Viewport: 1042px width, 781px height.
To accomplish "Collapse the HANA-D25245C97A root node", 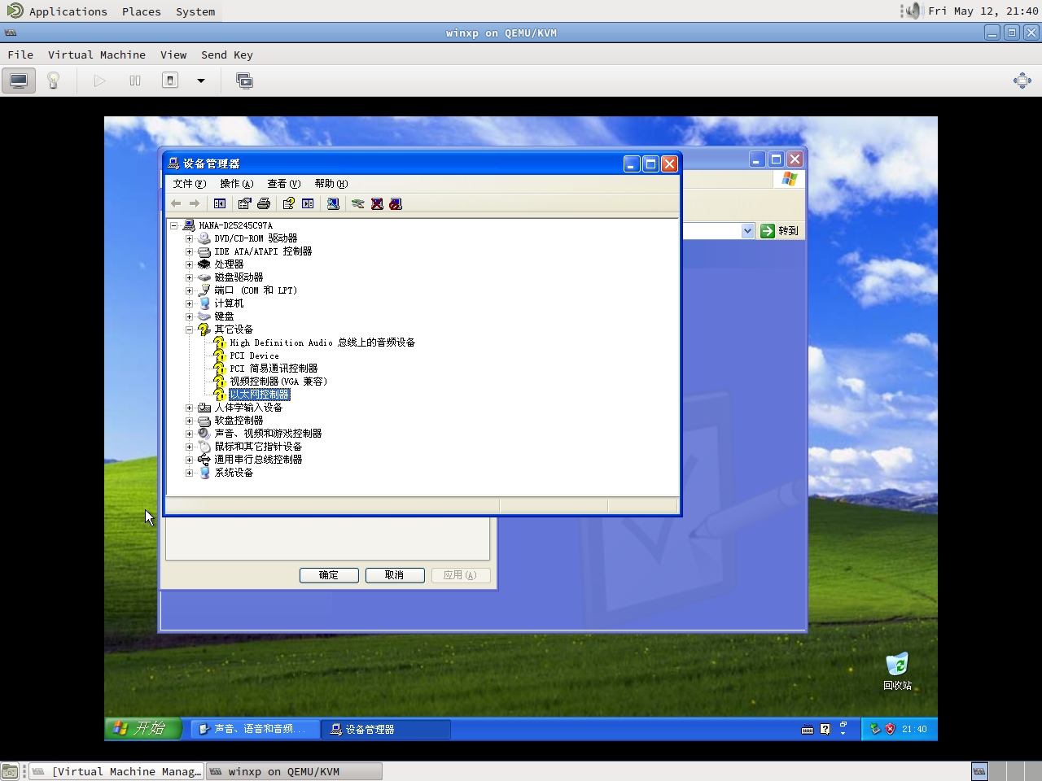I will click(x=173, y=225).
